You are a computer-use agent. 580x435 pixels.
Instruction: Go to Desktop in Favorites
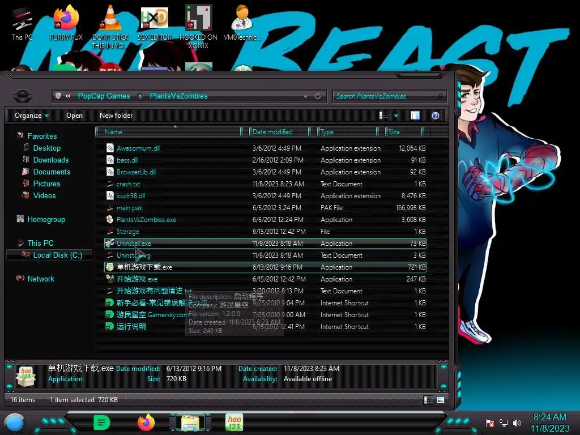click(x=47, y=148)
